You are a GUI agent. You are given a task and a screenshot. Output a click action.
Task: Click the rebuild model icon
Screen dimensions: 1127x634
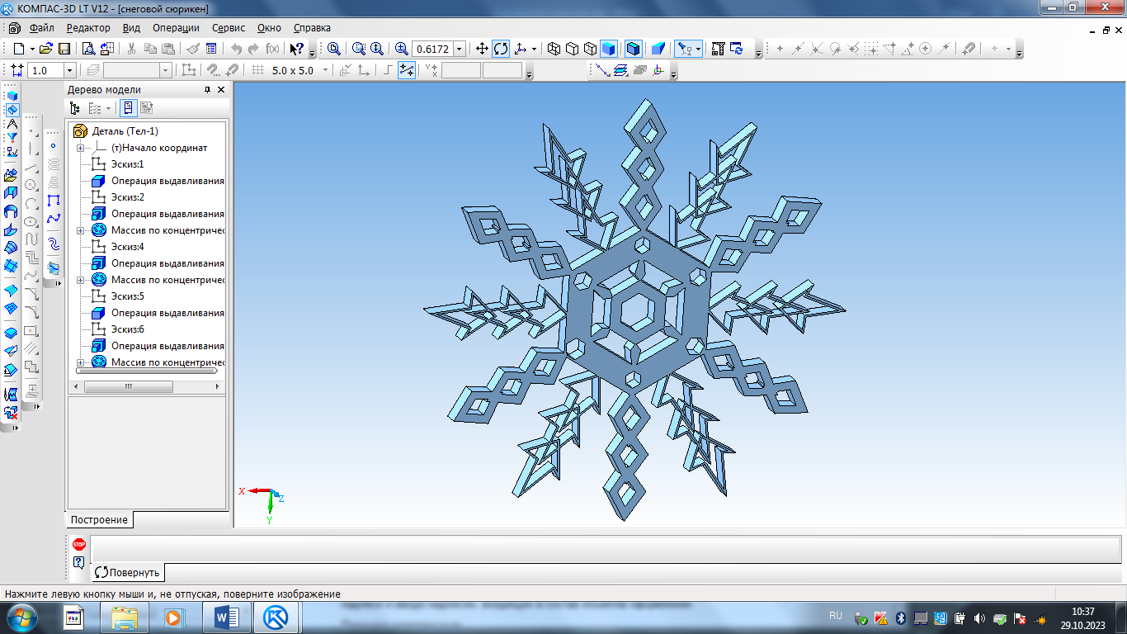[737, 49]
